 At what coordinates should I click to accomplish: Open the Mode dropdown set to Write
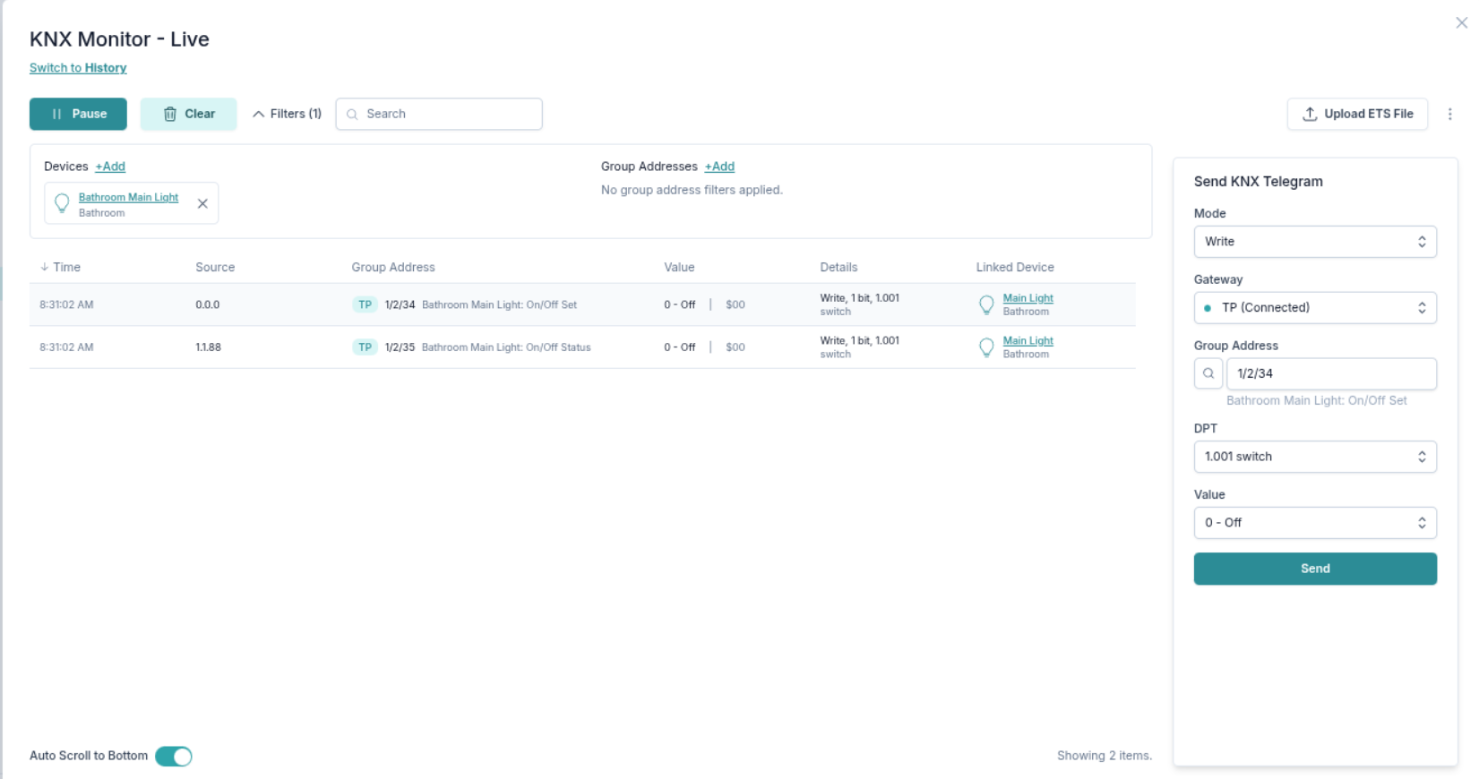(x=1314, y=242)
